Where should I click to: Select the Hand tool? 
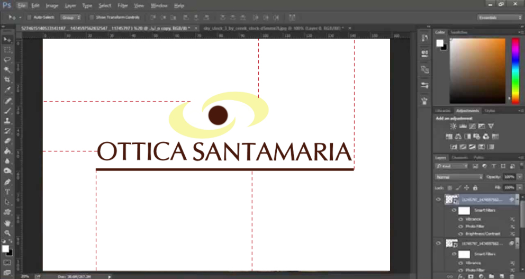pyautogui.click(x=7, y=222)
